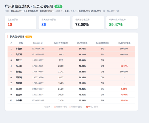The width and height of the screenshot is (149, 123).
Task: Click the 51.85% call rate cell
Action: 82,77
